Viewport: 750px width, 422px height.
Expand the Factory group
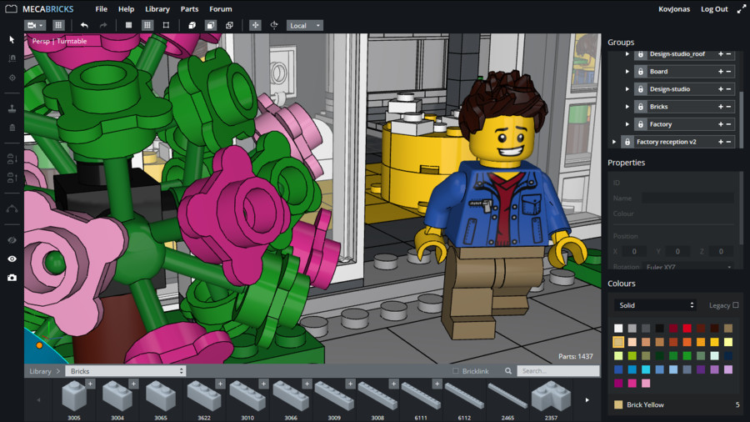tap(627, 124)
